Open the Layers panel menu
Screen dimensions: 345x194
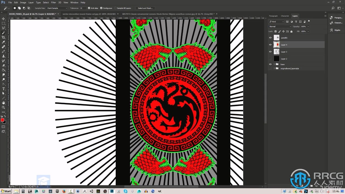pyautogui.click(x=325, y=16)
